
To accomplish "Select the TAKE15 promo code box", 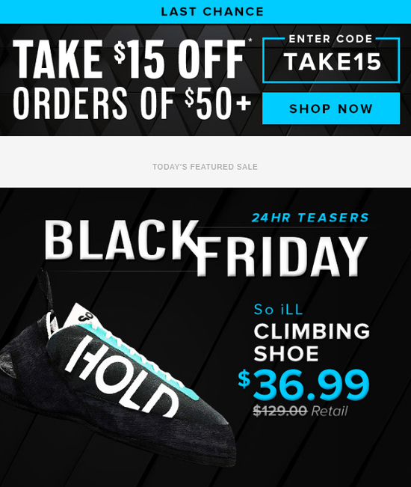I will (x=331, y=61).
